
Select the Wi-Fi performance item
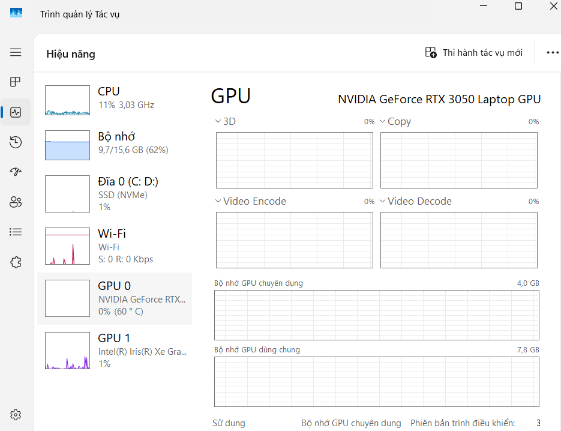coord(114,246)
